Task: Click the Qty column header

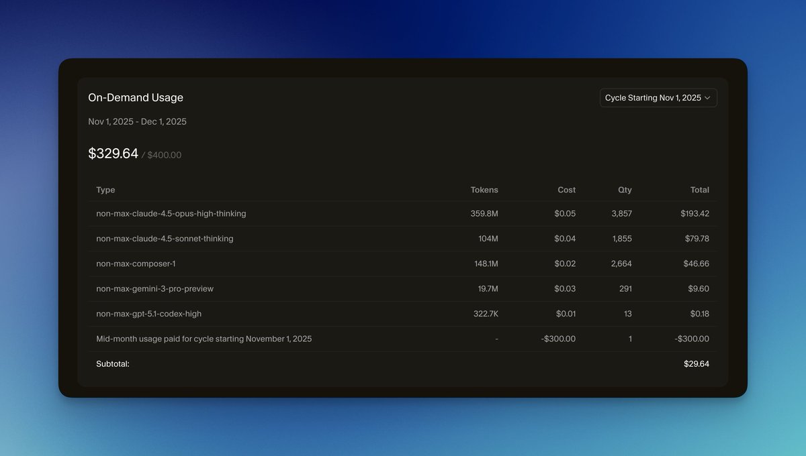Action: pyautogui.click(x=625, y=190)
